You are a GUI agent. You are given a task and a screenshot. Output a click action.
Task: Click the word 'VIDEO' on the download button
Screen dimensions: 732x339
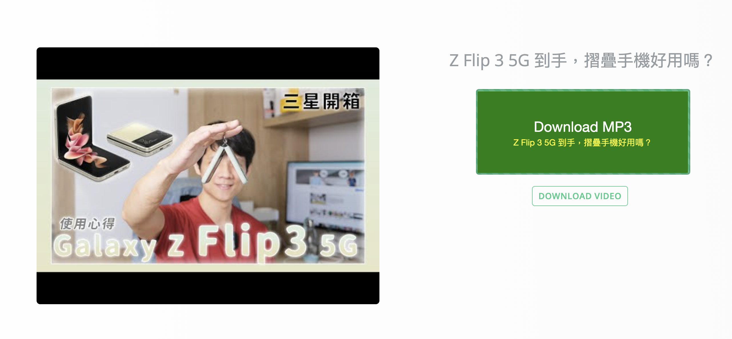coord(608,196)
